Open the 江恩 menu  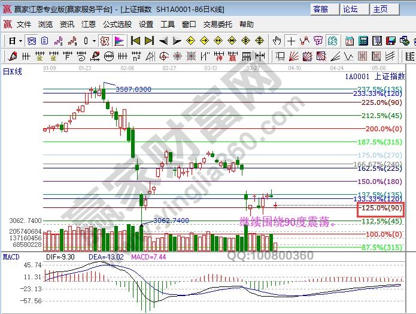coord(89,25)
